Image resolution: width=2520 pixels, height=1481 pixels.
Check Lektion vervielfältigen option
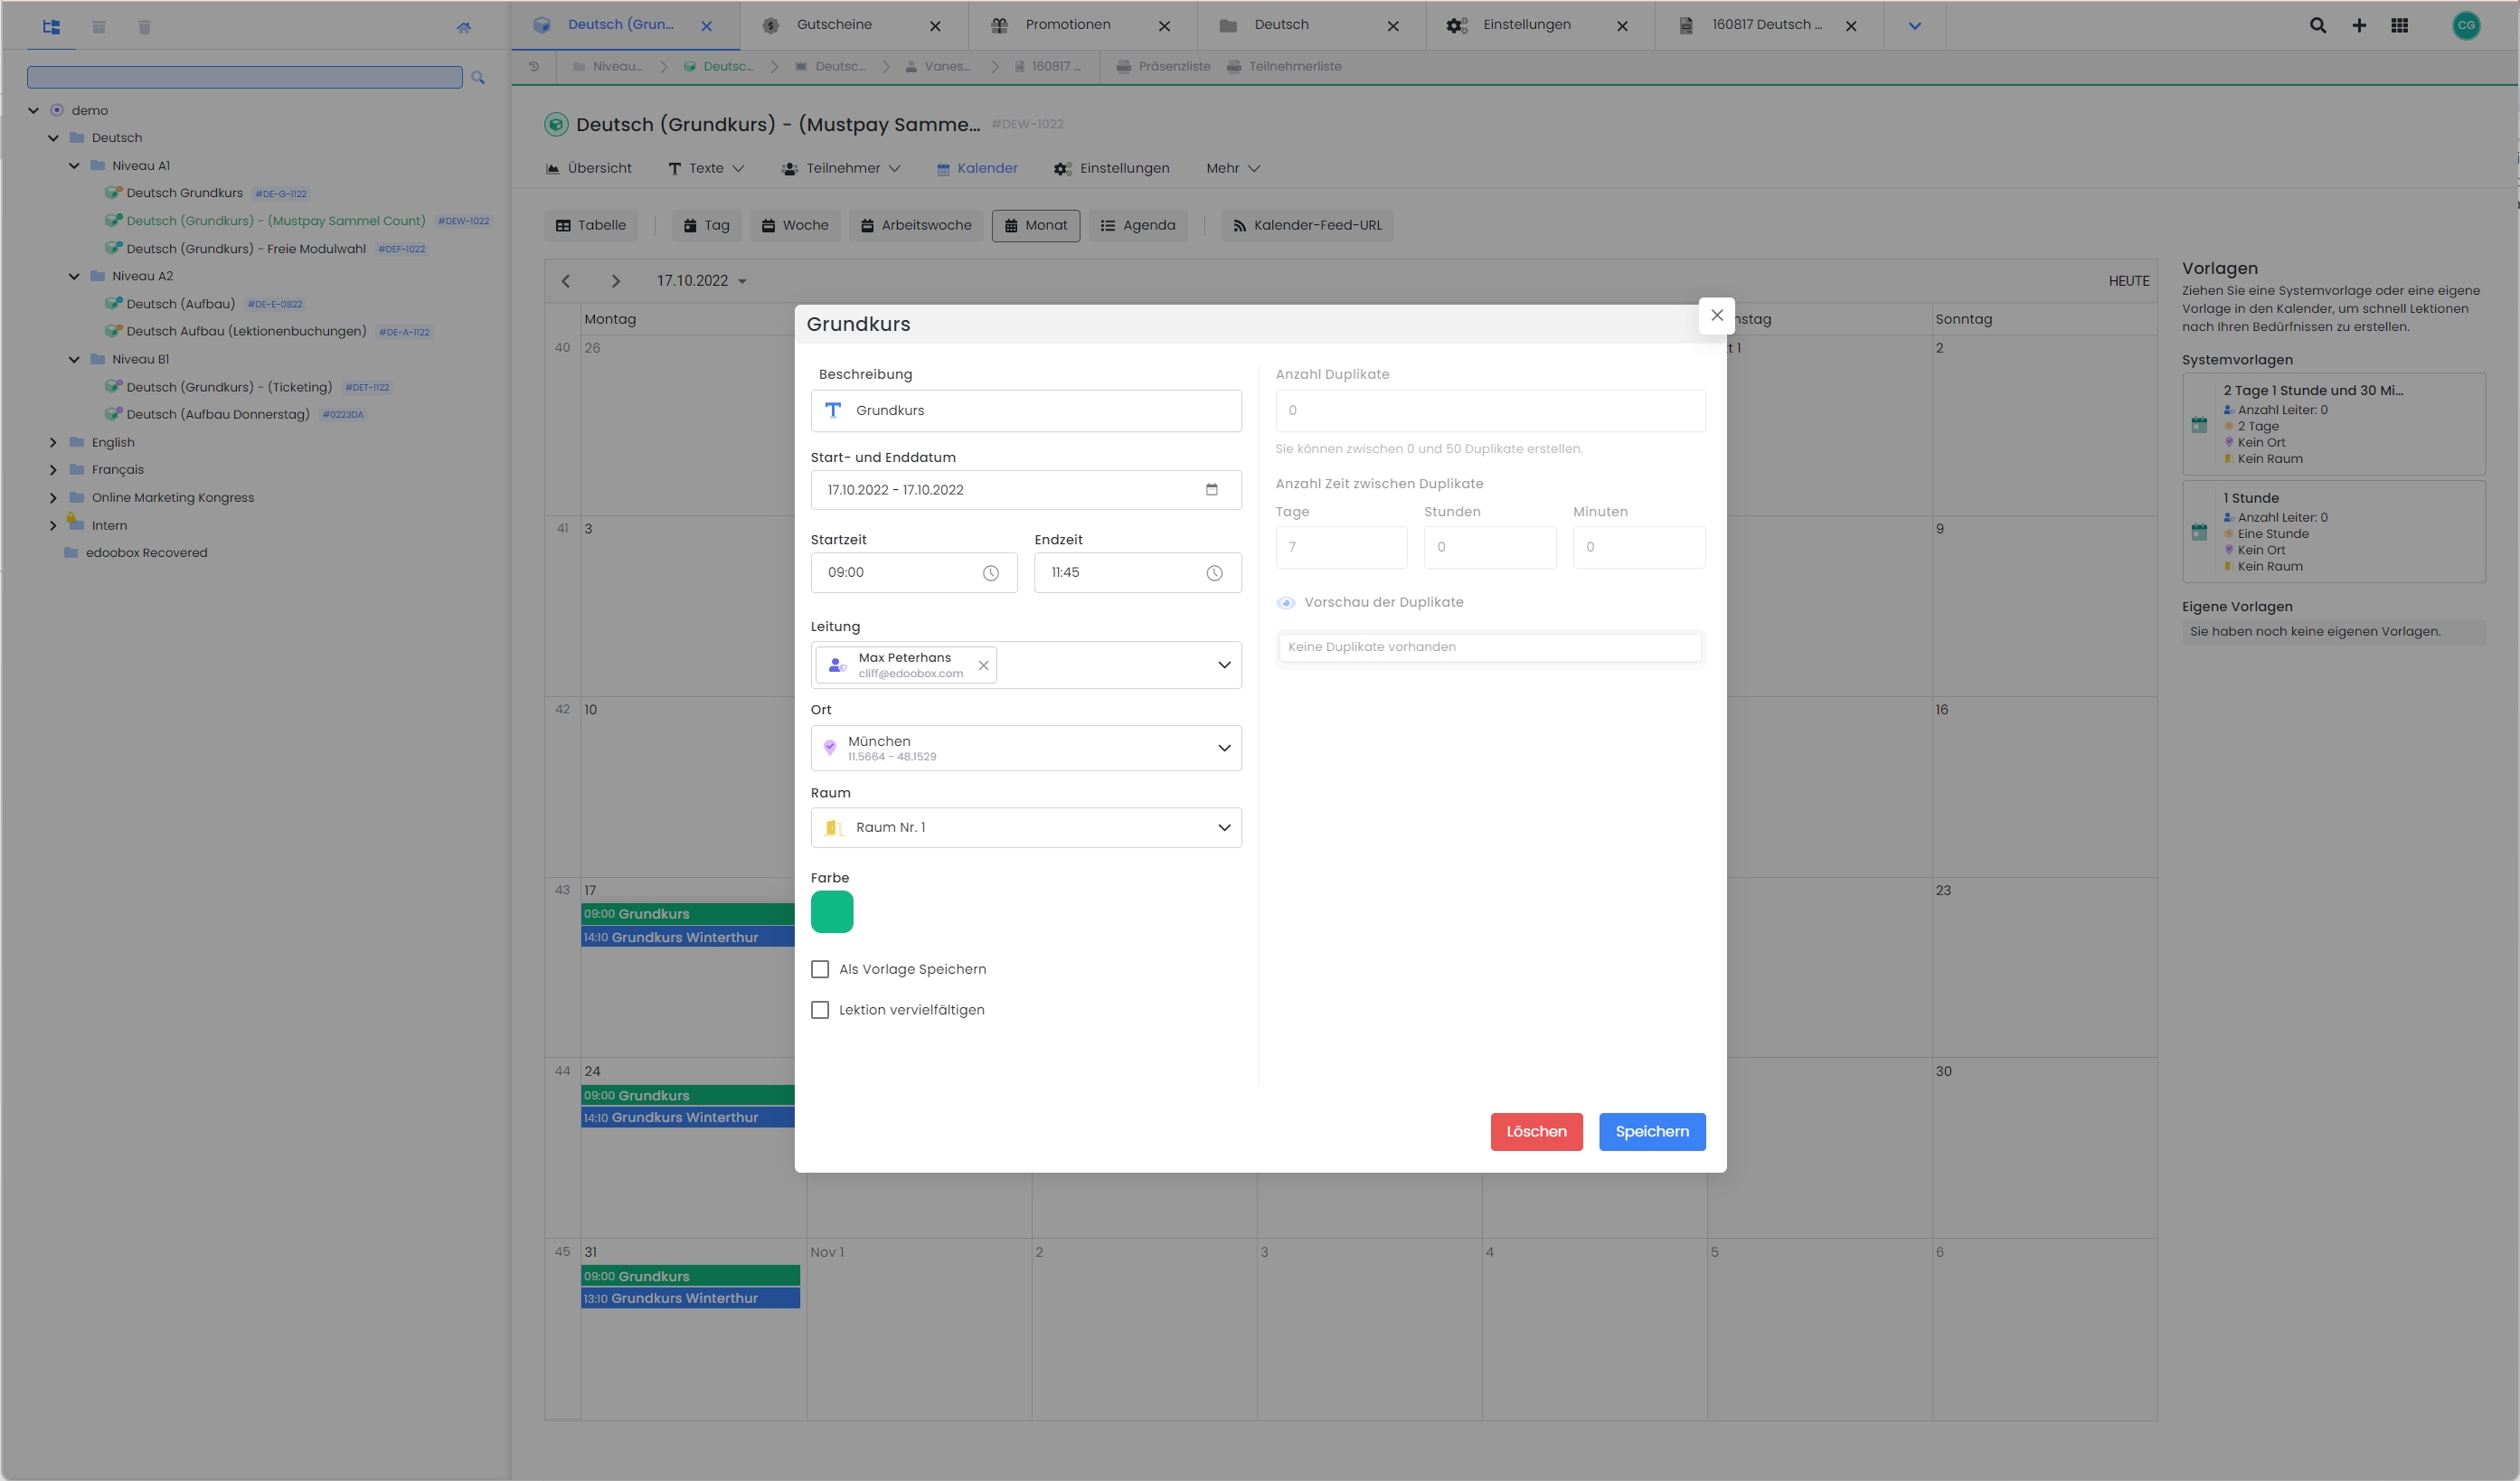click(x=820, y=1010)
